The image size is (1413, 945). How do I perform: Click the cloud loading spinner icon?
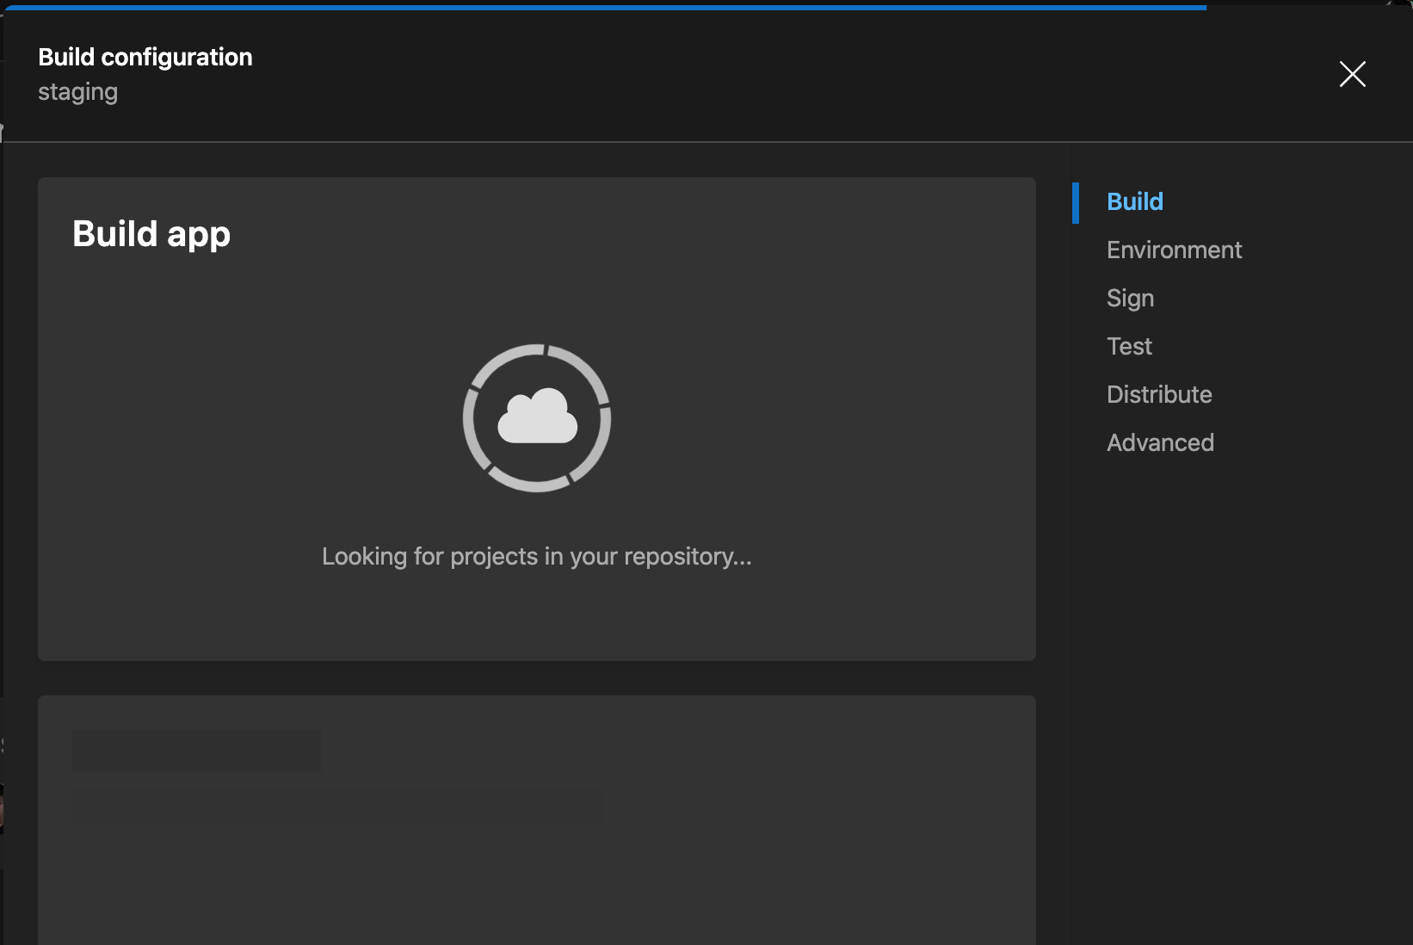537,418
